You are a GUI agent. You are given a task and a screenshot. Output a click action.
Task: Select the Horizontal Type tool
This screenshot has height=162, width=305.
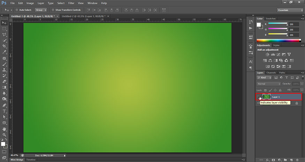[4, 111]
